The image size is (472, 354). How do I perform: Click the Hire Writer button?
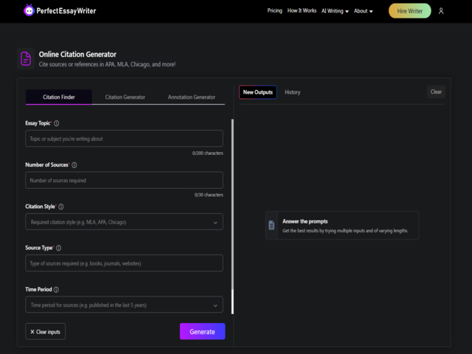(409, 11)
